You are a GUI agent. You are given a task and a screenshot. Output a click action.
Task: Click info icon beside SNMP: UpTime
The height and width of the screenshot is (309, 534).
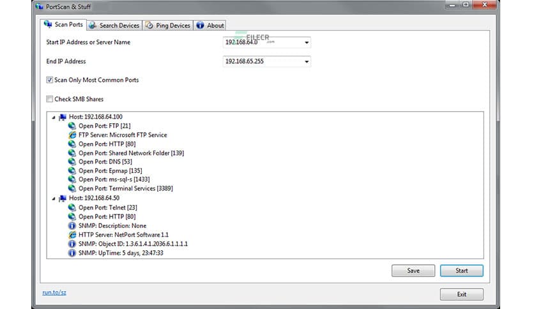pos(72,253)
